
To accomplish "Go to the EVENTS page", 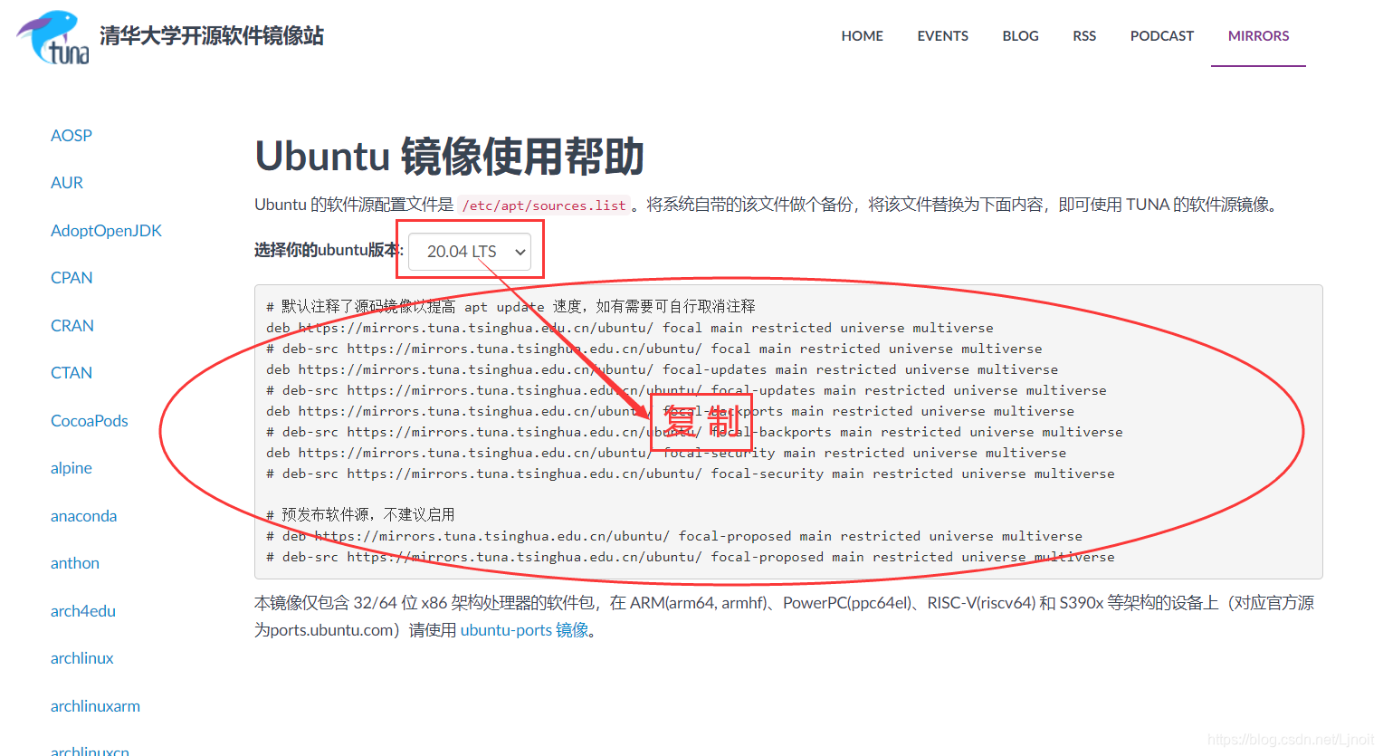I will tap(942, 36).
